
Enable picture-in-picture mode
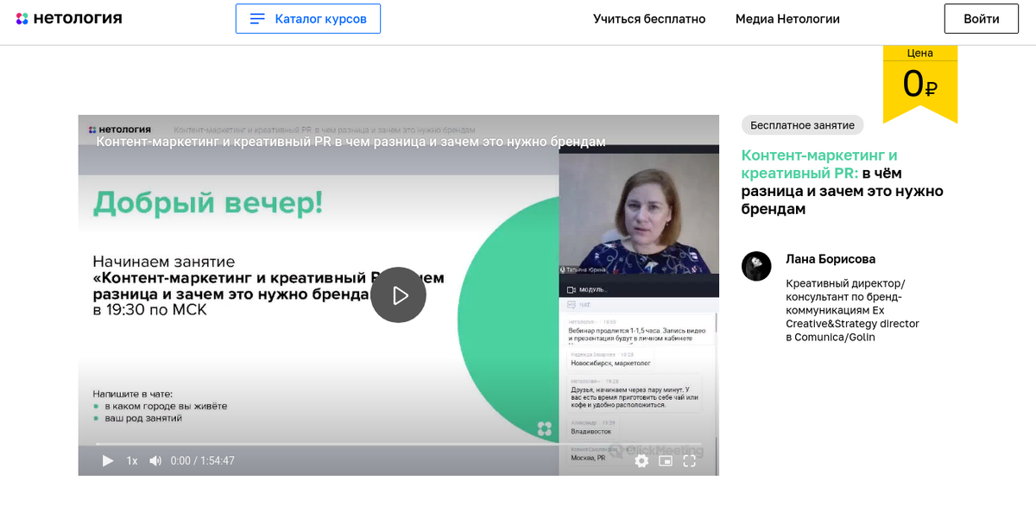pyautogui.click(x=666, y=461)
